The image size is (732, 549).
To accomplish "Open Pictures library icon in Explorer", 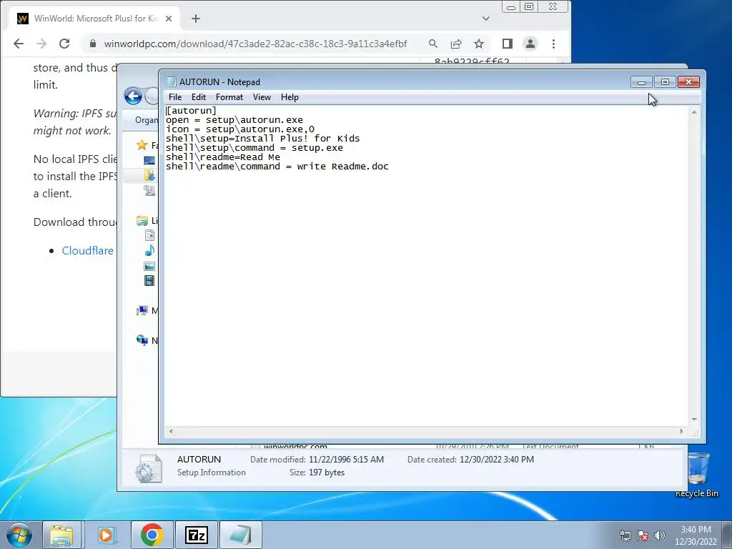I will [149, 266].
